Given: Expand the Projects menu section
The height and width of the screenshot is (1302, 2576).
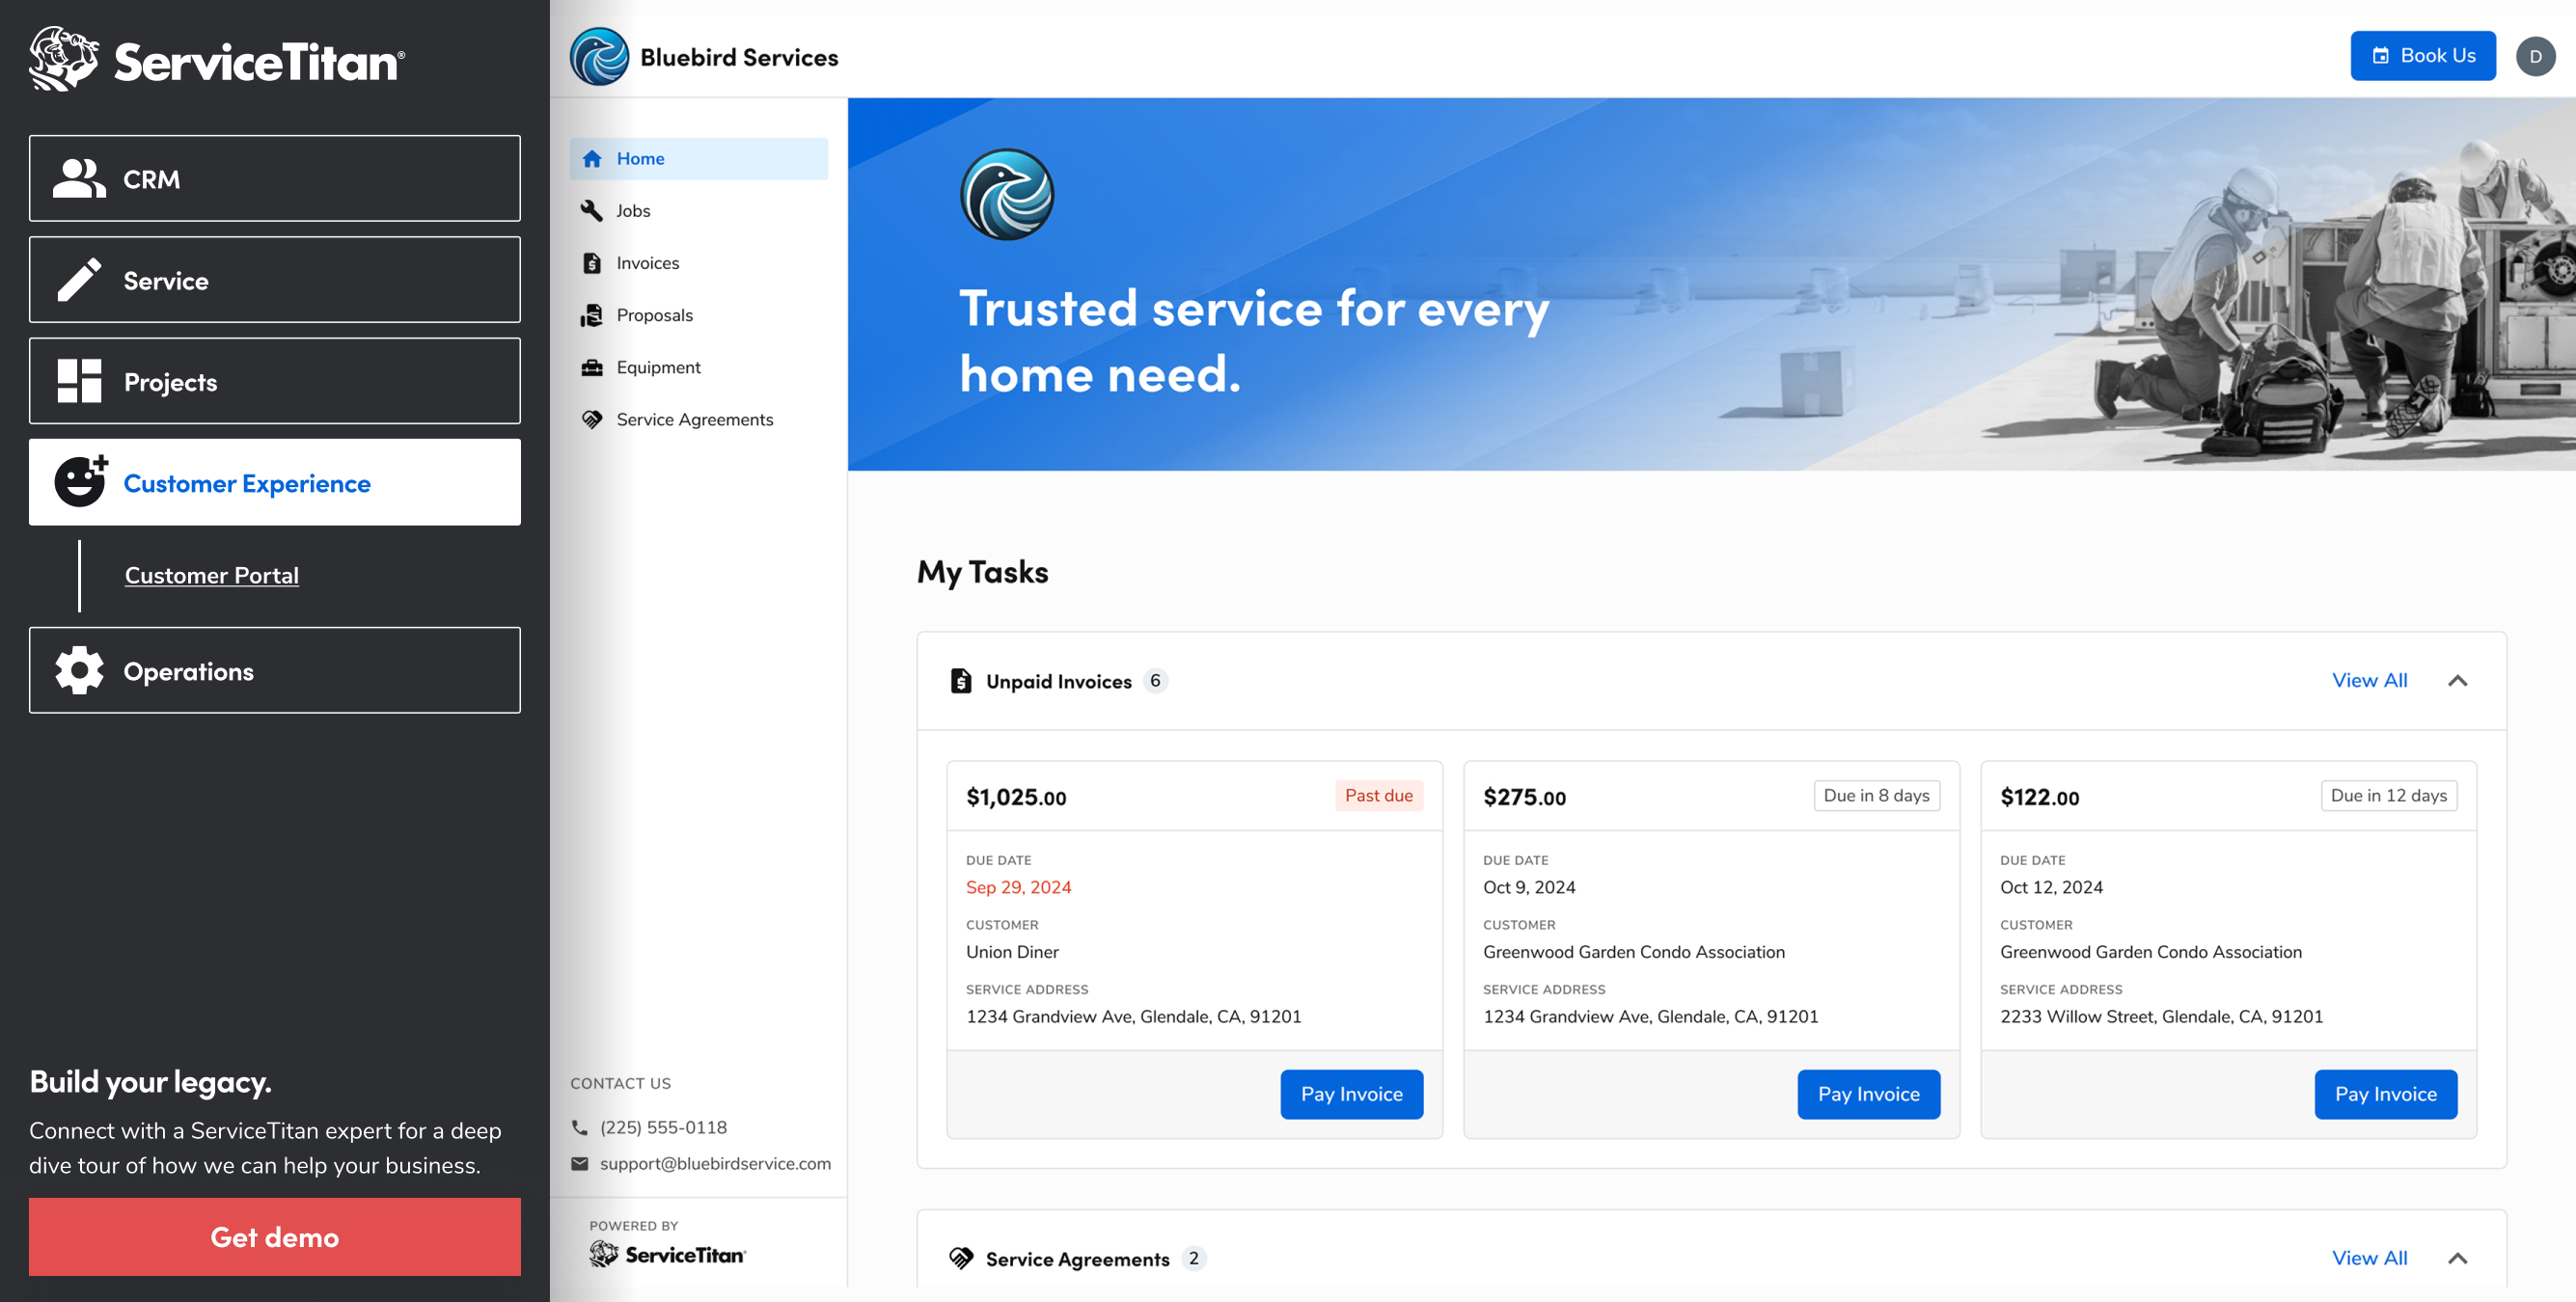Looking at the screenshot, I should pos(275,381).
